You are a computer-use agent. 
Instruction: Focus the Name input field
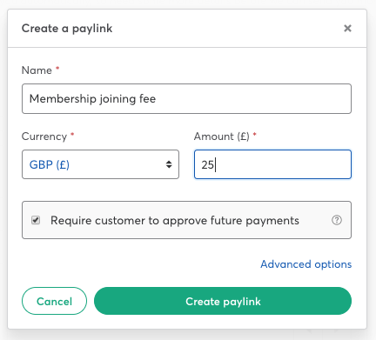click(x=186, y=99)
